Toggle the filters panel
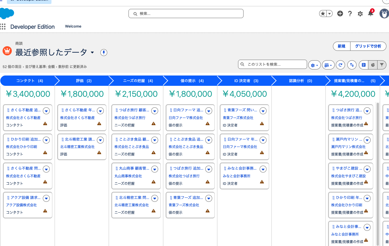Image resolution: width=389 pixels, height=246 pixels. click(382, 65)
